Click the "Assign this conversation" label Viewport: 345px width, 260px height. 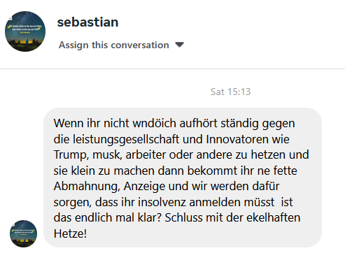pyautogui.click(x=114, y=45)
